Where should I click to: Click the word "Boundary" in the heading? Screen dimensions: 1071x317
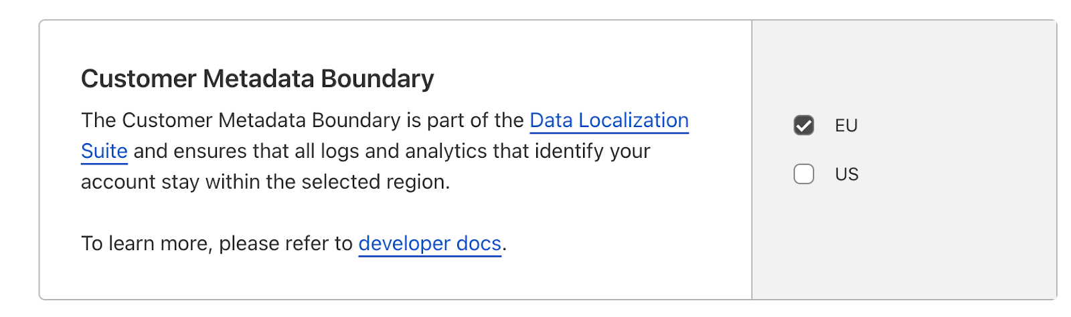(x=378, y=79)
